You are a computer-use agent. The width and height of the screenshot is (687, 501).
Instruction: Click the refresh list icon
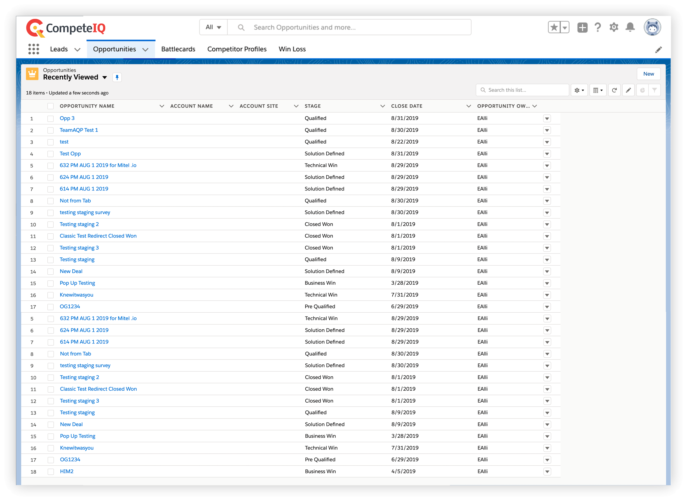(614, 89)
